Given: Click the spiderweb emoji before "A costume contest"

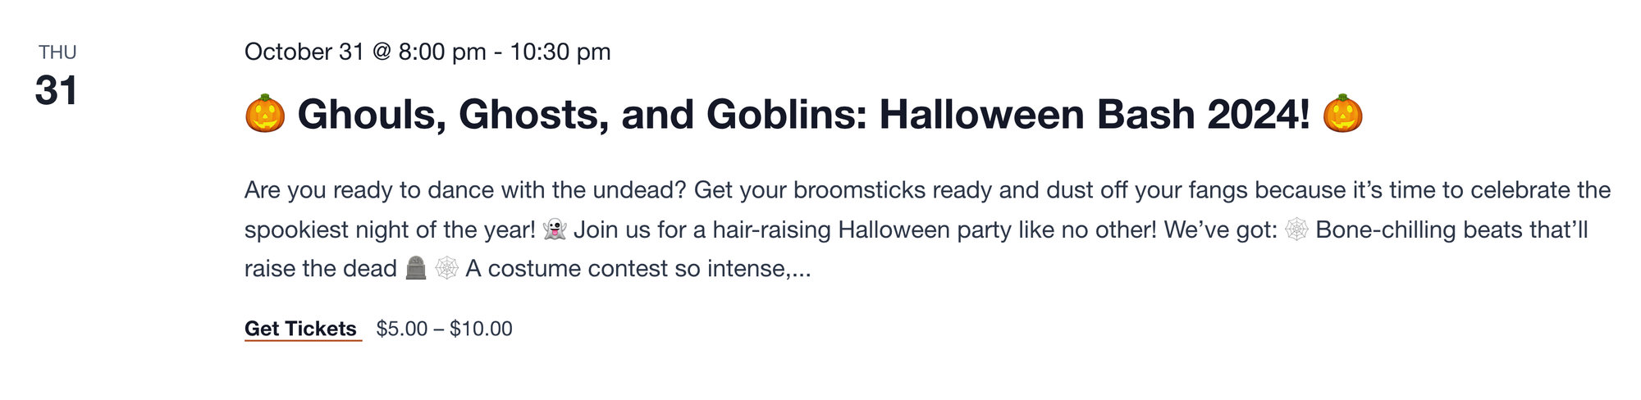Looking at the screenshot, I should point(446,268).
